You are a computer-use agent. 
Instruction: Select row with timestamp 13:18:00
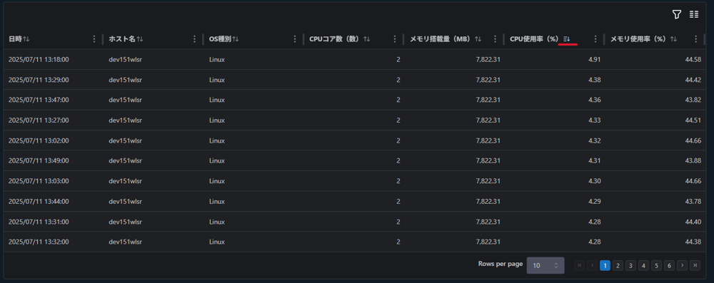coord(355,59)
